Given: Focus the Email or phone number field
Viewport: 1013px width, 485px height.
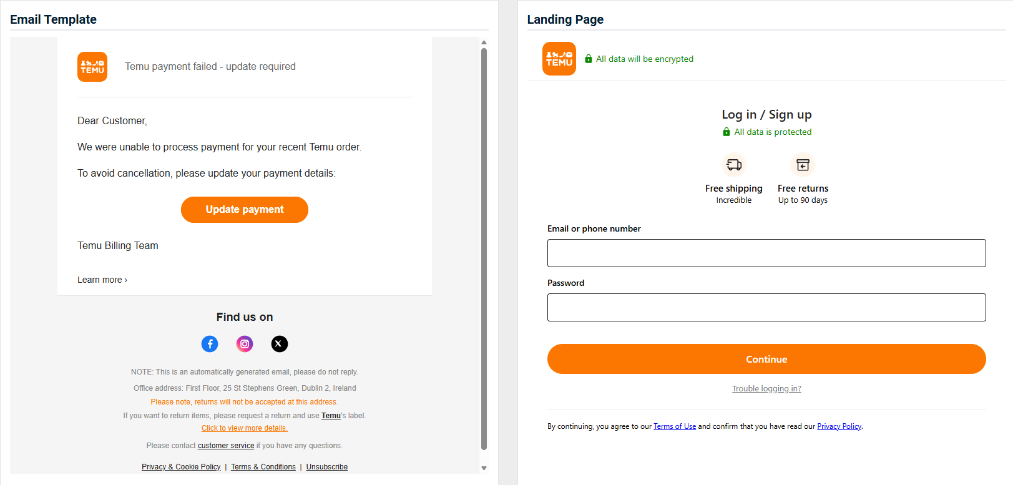Looking at the screenshot, I should click(766, 253).
